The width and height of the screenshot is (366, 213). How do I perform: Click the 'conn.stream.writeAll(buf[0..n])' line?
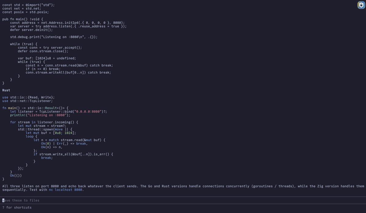point(68,72)
